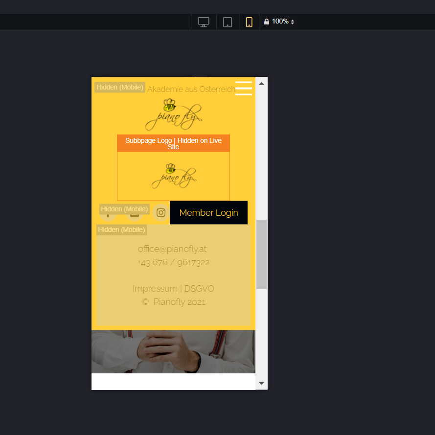Open the 100% zoom level dropdown

pos(283,22)
